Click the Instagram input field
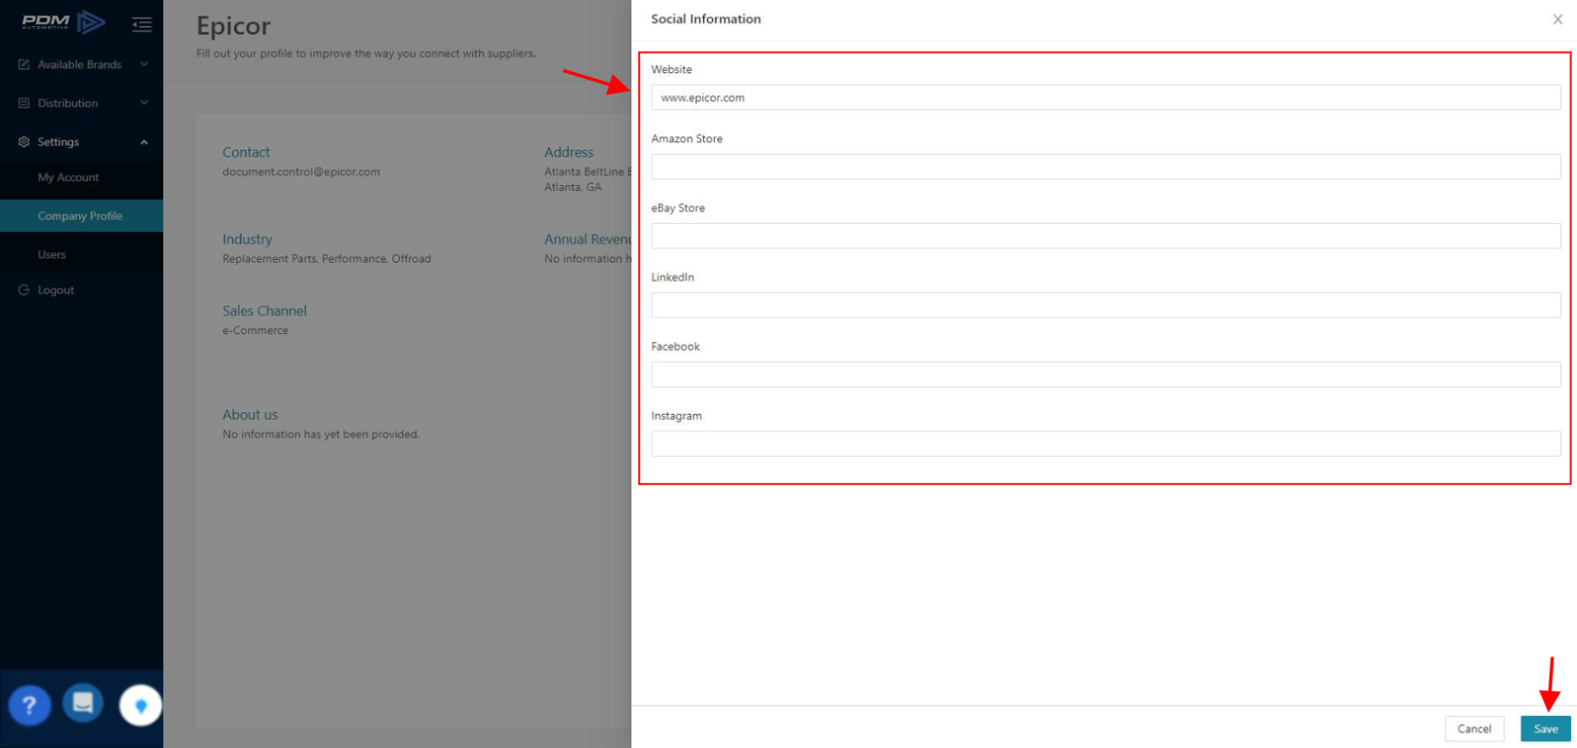 tap(1105, 443)
